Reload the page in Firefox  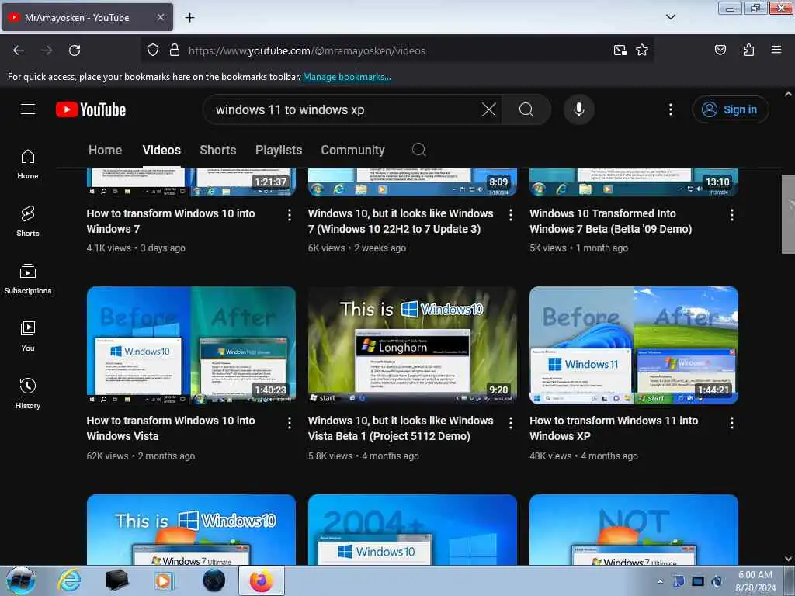(75, 50)
